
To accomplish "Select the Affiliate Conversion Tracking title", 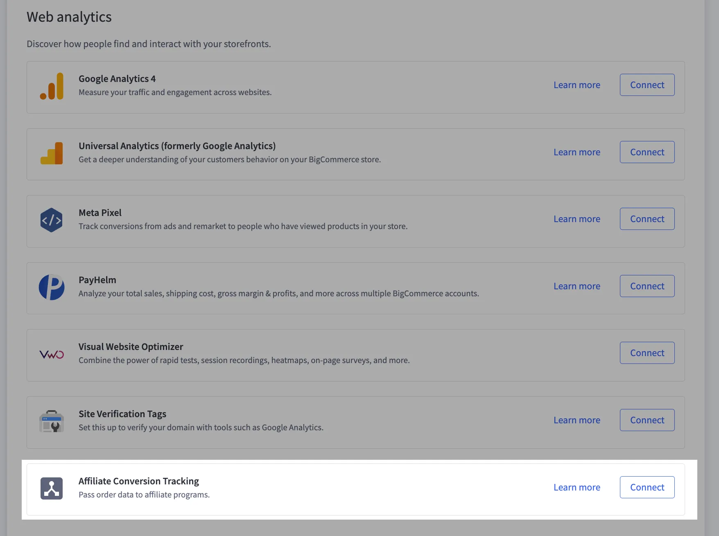I will (139, 481).
